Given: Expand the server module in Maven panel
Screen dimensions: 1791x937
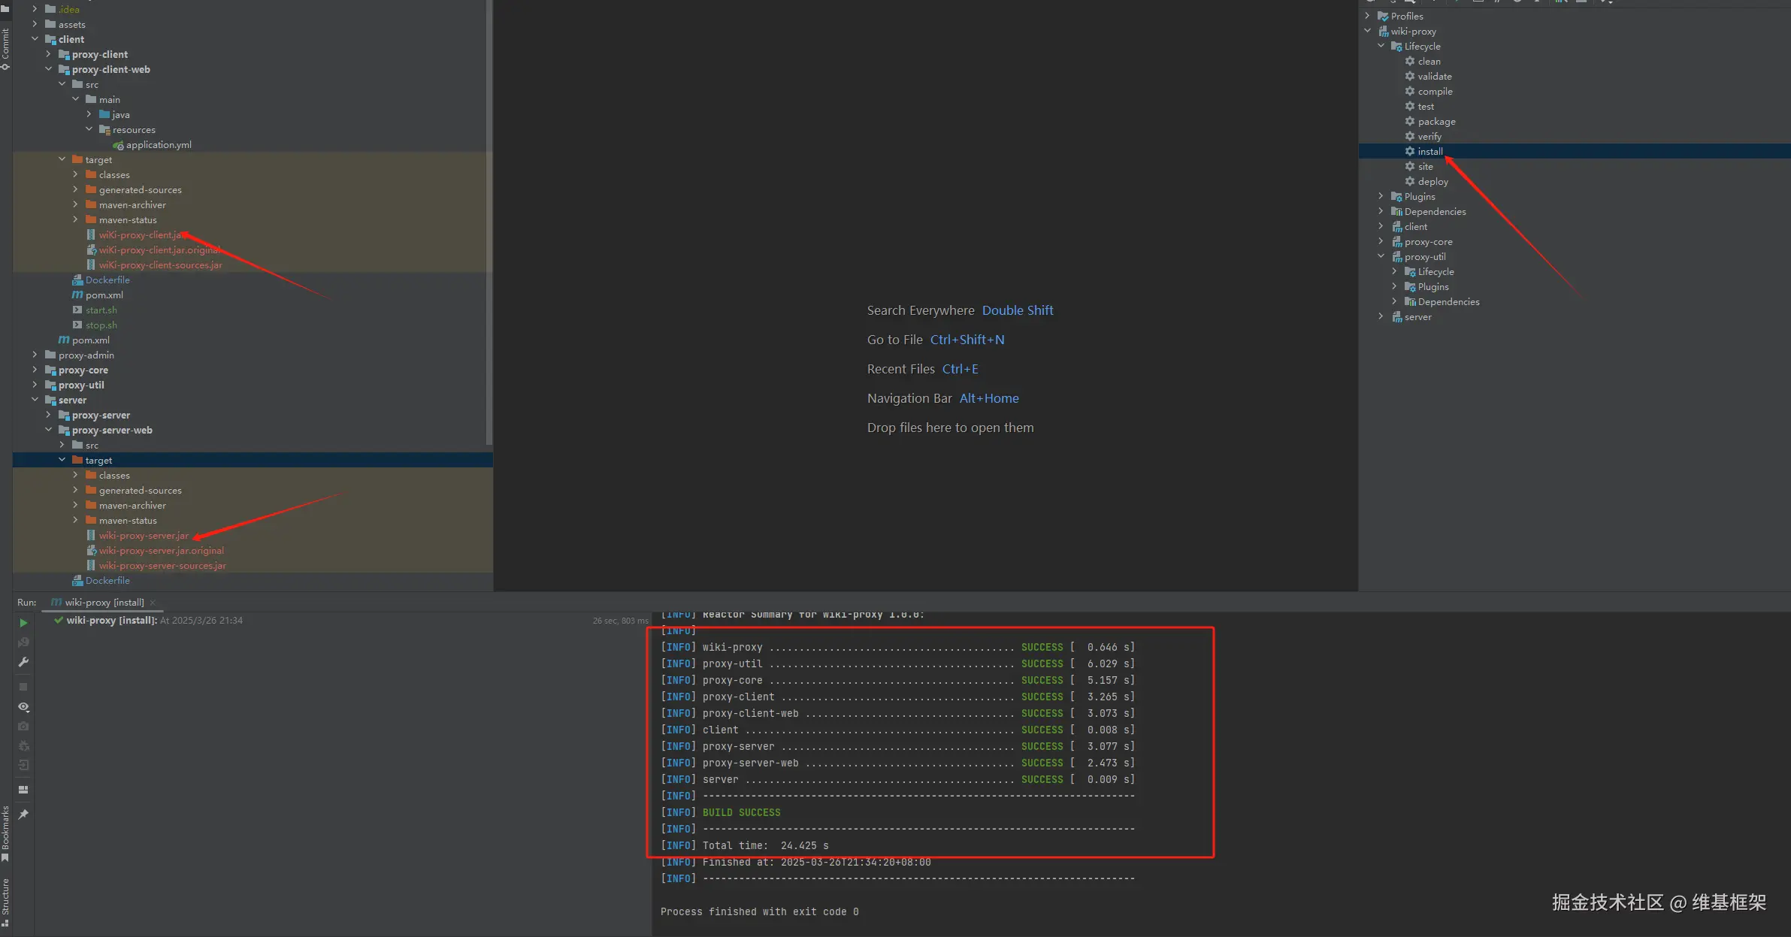Looking at the screenshot, I should [x=1381, y=316].
